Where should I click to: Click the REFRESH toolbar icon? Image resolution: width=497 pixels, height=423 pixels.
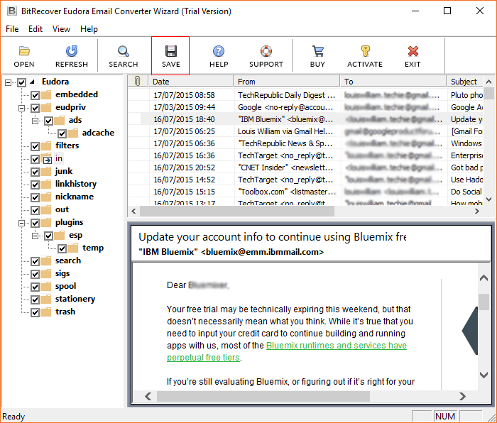72,51
